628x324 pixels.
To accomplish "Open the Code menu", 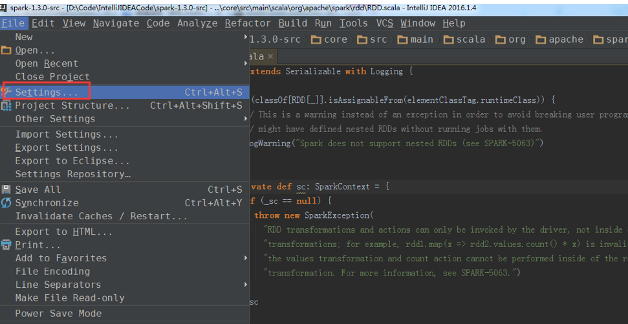I will pos(158,23).
